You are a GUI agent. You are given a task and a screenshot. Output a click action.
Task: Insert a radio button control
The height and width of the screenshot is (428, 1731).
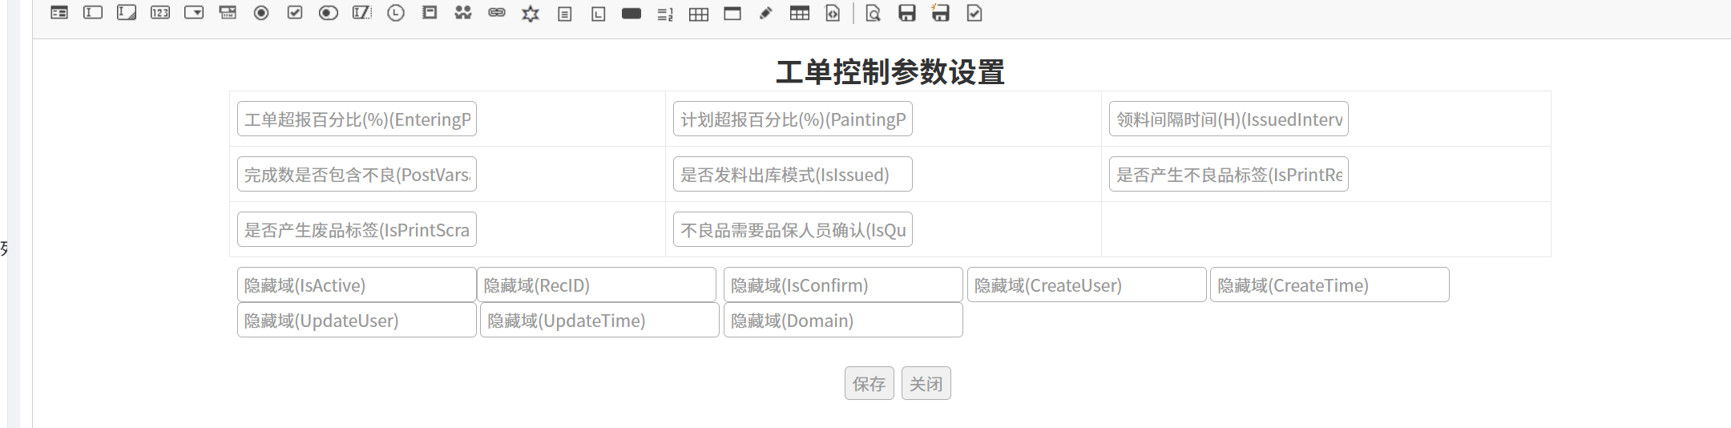tap(261, 13)
